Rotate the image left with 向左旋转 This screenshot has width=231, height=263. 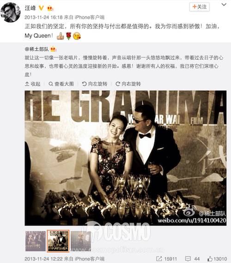(95, 84)
